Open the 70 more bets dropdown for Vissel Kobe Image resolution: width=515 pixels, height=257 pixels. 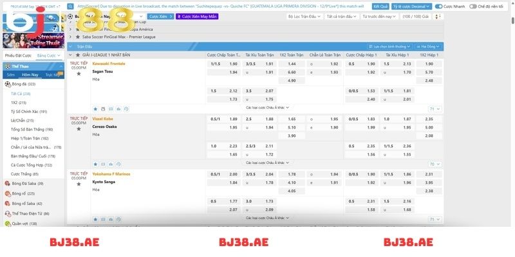tap(435, 164)
